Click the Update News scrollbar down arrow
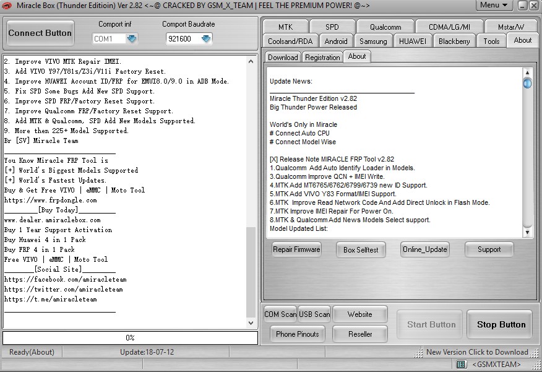Screen dimensions: 542x372 point(527,232)
